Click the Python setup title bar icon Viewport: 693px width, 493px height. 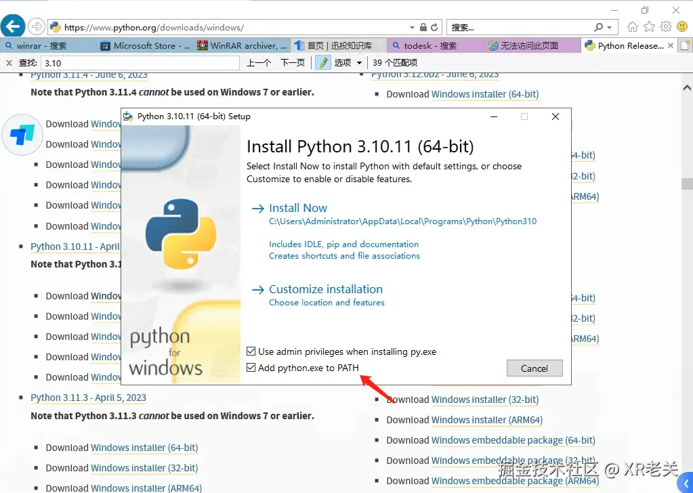(x=128, y=116)
